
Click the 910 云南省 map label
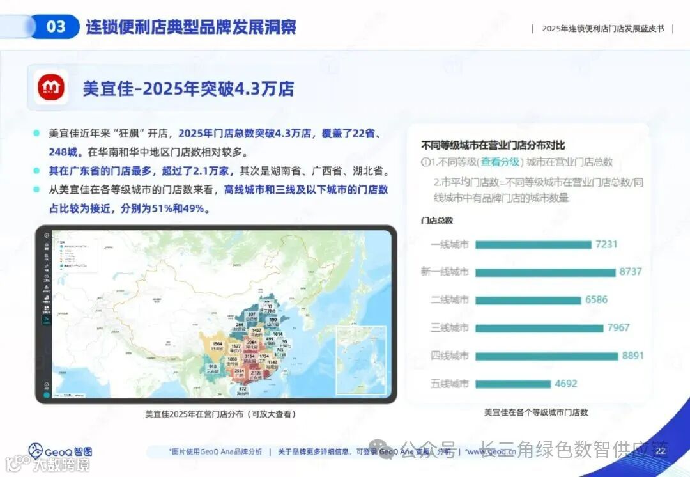click(213, 370)
